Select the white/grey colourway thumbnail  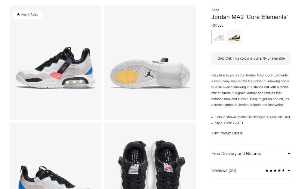(x=219, y=37)
